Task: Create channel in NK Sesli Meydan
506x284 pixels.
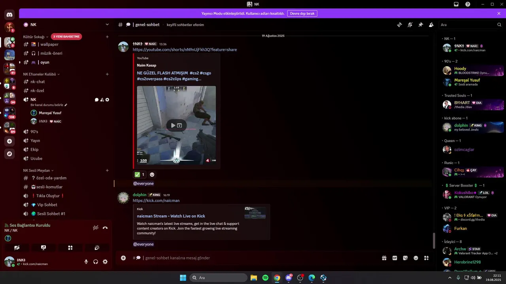Action: pyautogui.click(x=107, y=170)
